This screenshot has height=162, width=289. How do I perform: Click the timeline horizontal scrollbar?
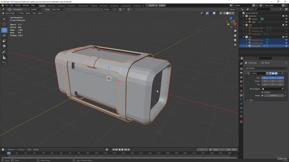(119, 157)
